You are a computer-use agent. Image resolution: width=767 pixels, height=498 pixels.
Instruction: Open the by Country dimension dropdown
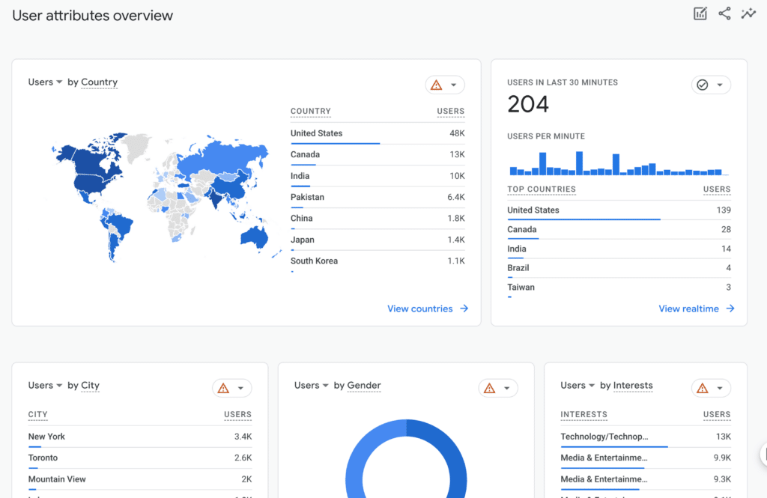click(x=98, y=82)
